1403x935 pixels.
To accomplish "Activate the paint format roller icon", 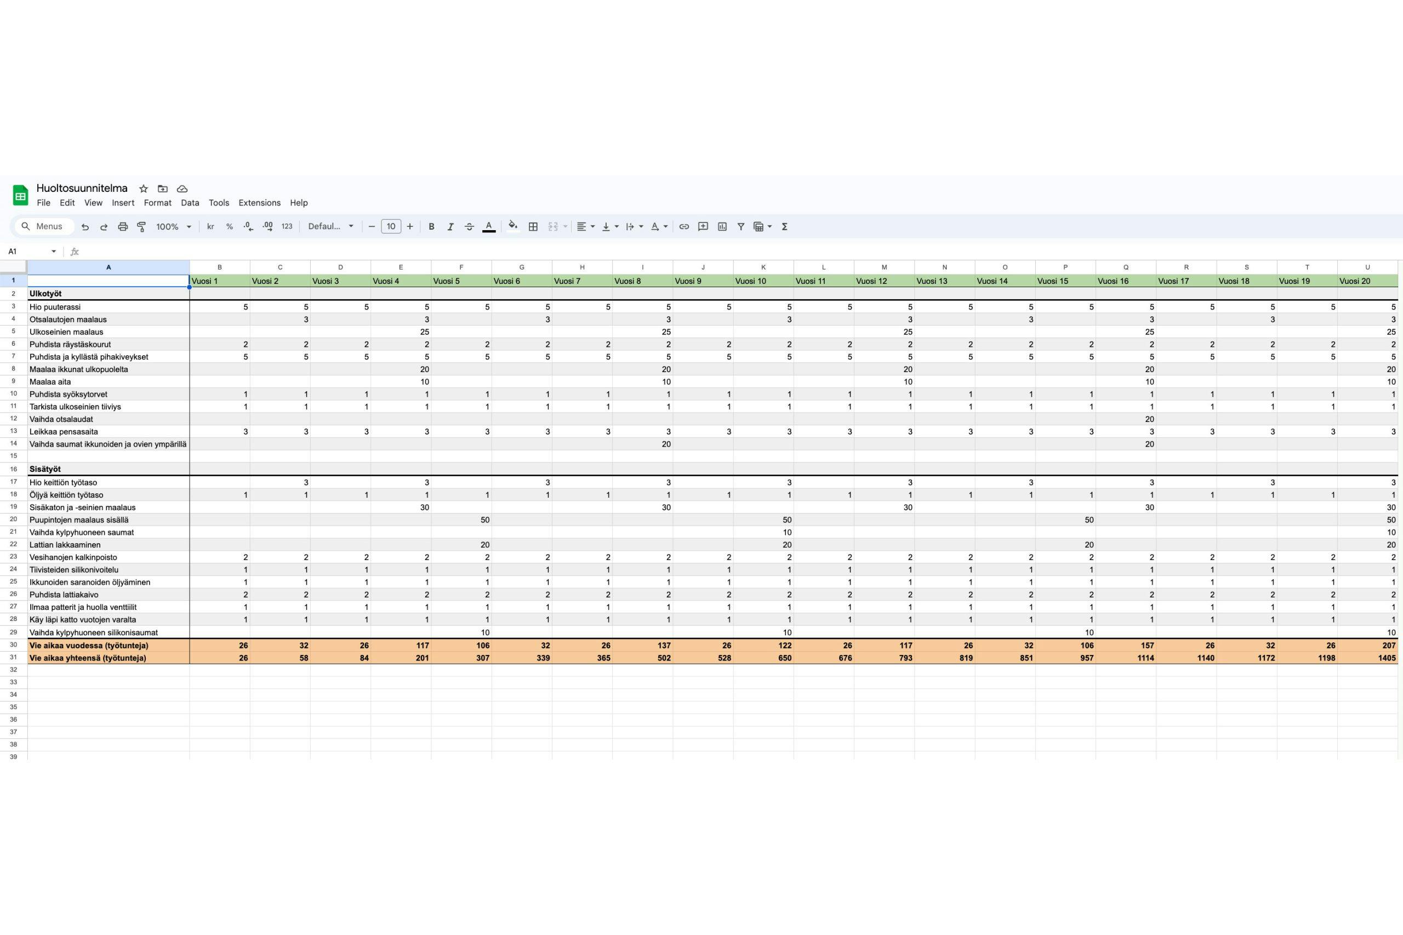I will (141, 226).
